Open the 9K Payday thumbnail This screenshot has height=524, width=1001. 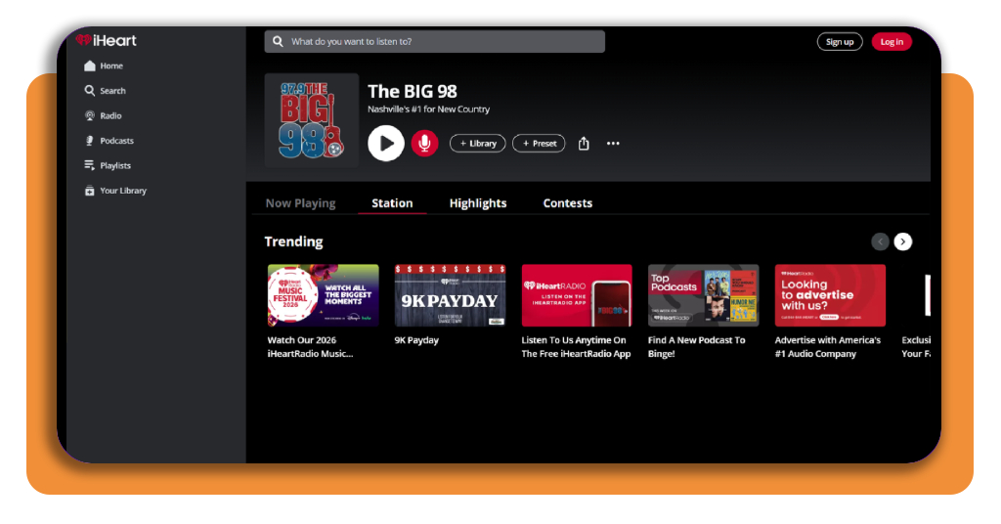pyautogui.click(x=450, y=295)
